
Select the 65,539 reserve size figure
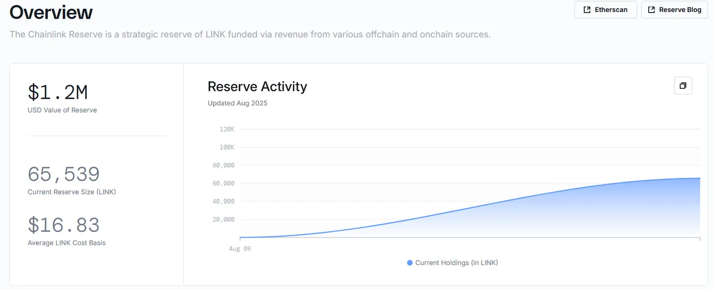pyautogui.click(x=63, y=174)
